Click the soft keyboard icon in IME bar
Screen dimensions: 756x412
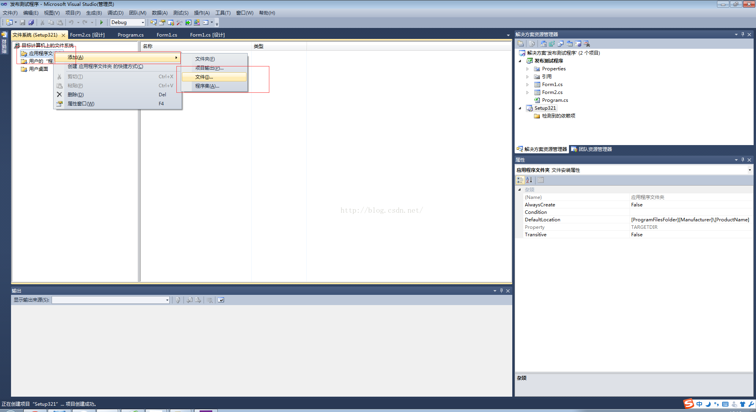coord(725,404)
